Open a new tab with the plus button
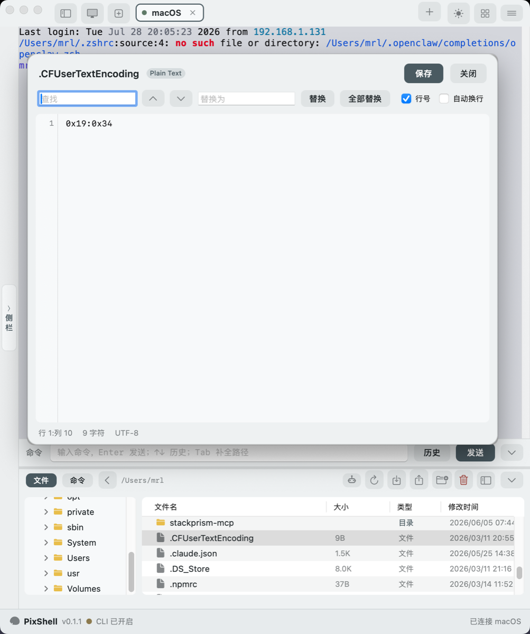This screenshot has height=634, width=530. [x=429, y=12]
